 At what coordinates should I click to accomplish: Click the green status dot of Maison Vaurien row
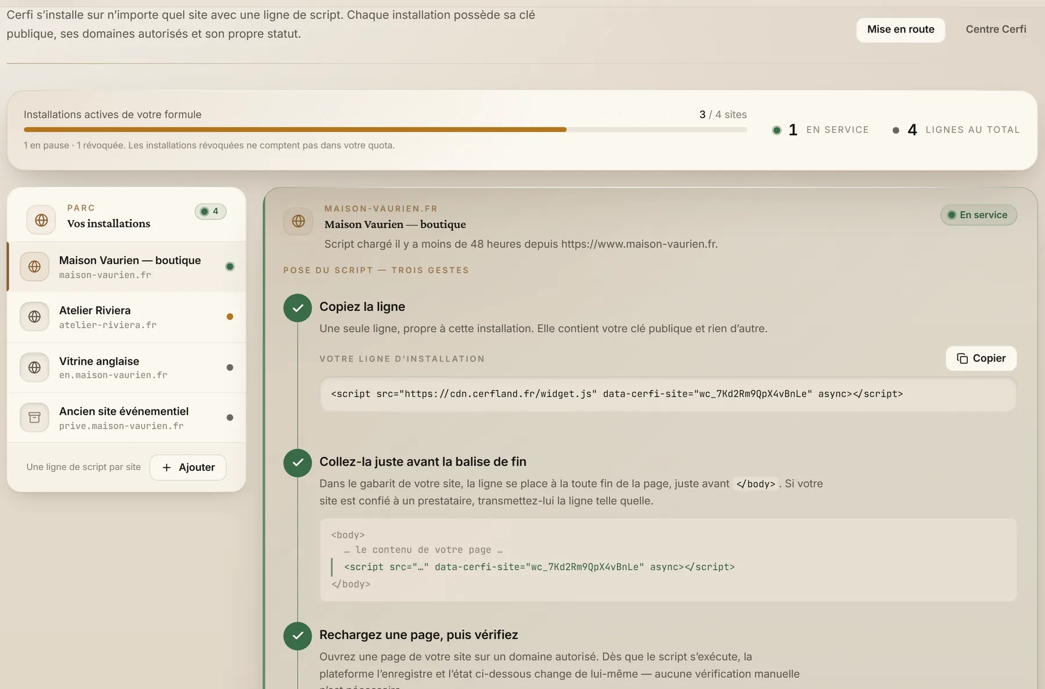pos(230,267)
